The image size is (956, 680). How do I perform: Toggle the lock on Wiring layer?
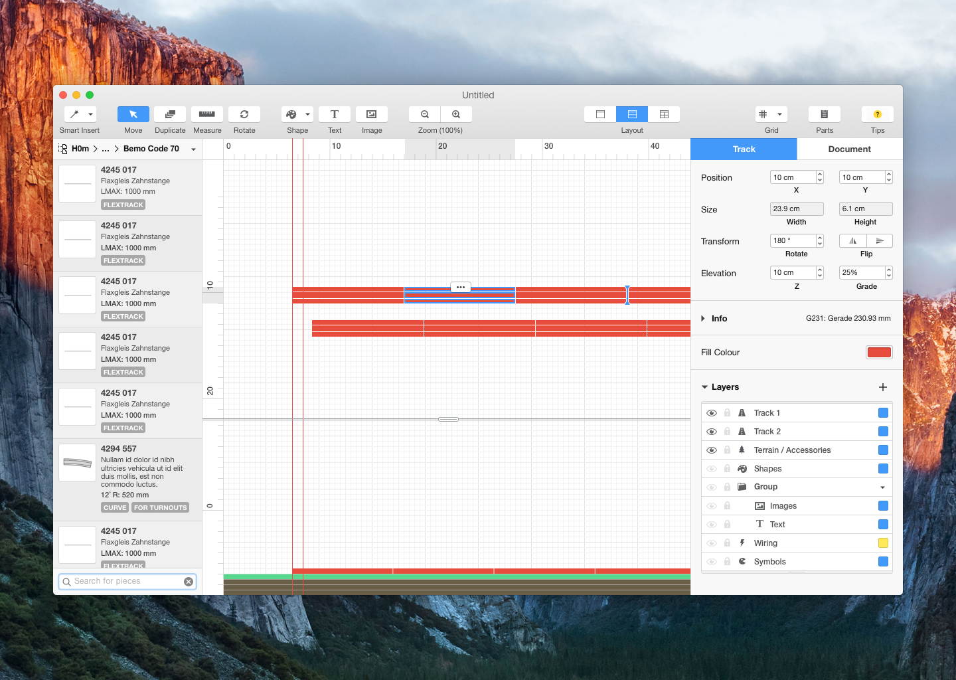point(727,543)
